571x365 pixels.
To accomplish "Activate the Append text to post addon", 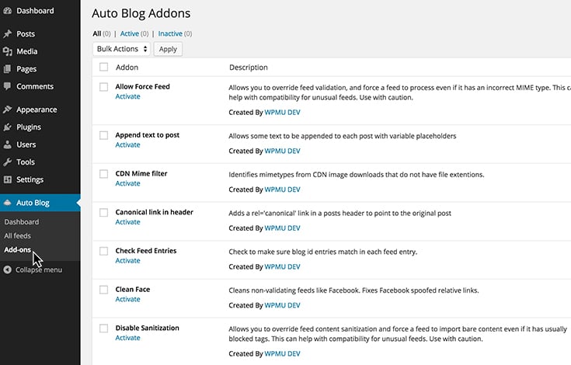I will point(127,145).
